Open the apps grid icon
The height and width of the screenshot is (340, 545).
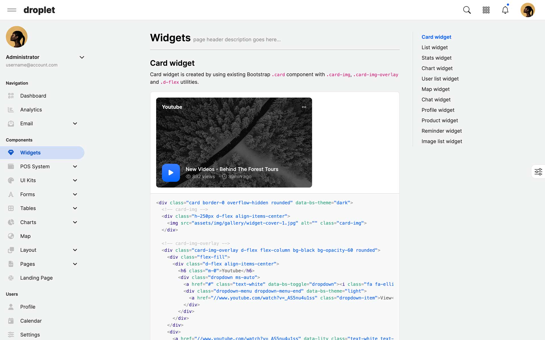(486, 10)
